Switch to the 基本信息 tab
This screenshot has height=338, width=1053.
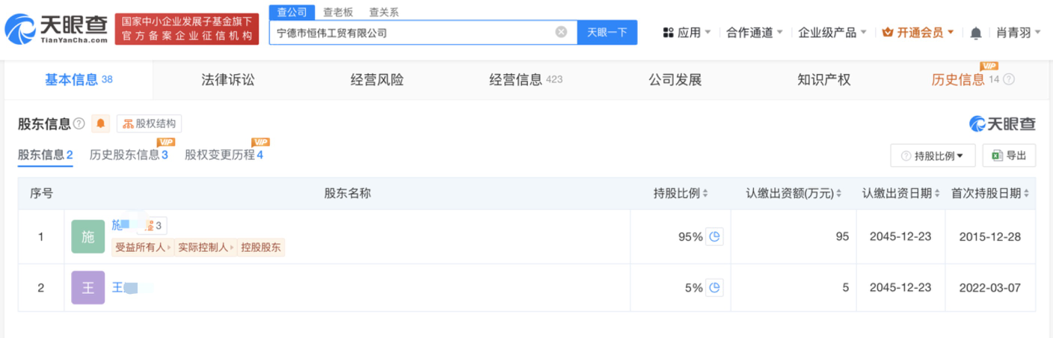pos(79,79)
